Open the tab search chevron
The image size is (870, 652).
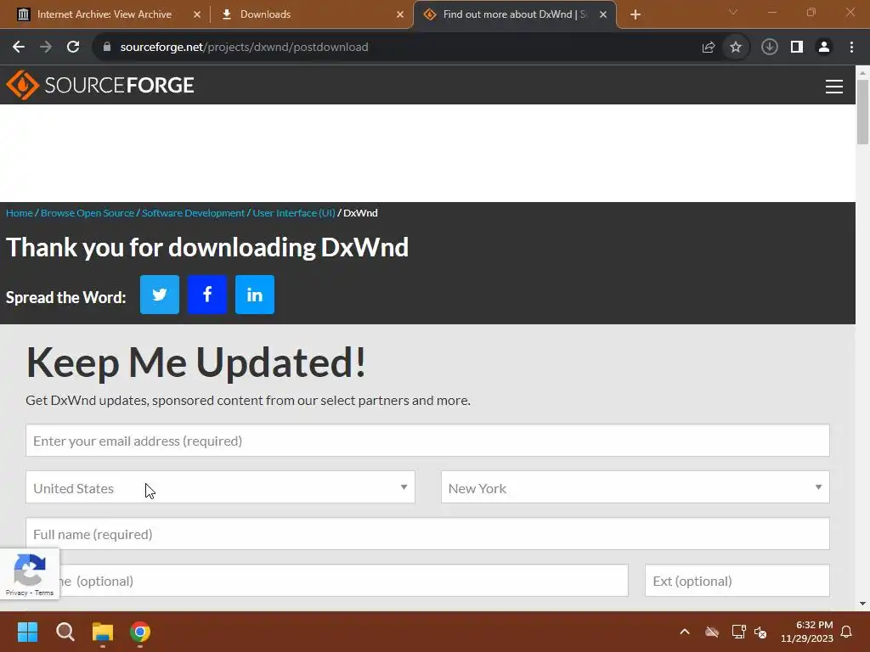pyautogui.click(x=733, y=12)
